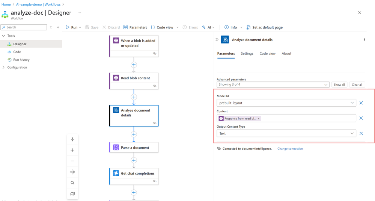Click the zoom in plus icon on canvas

[x=72, y=150]
